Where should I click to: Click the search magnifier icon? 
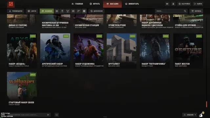pos(185,11)
